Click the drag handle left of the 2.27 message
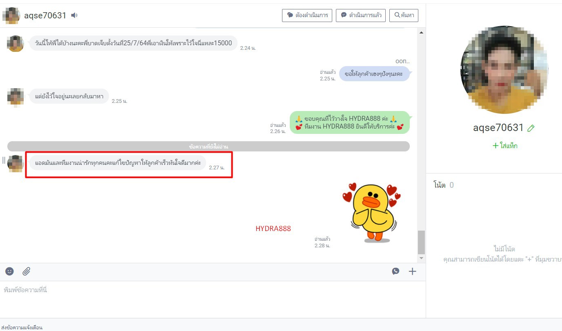The image size is (562, 331). (x=4, y=160)
